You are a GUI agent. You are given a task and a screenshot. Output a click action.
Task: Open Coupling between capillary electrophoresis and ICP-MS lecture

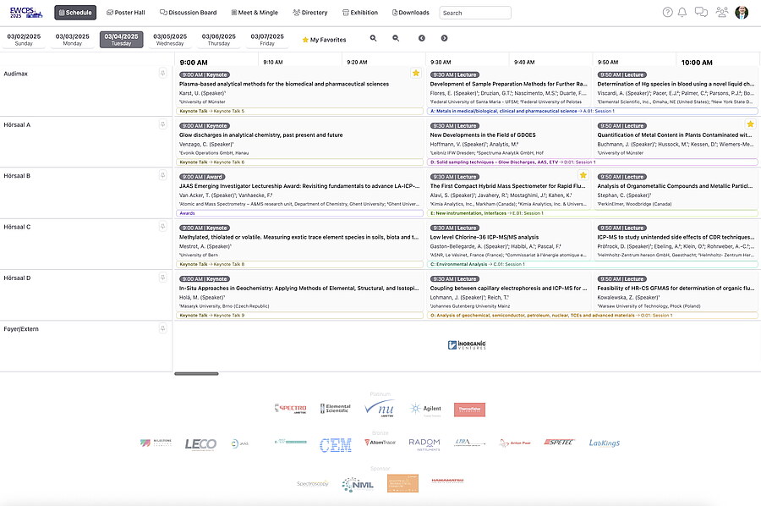coord(509,291)
